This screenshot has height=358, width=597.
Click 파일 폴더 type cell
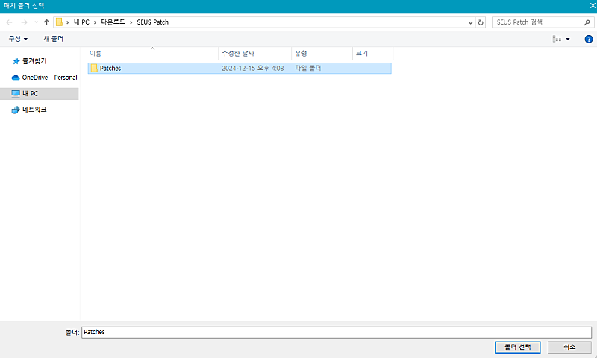308,68
